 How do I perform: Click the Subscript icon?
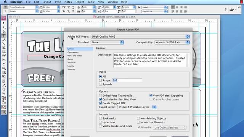pos(69,11)
